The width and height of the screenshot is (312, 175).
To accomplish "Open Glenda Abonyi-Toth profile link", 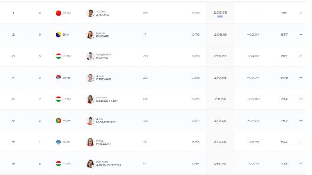I will (108, 164).
